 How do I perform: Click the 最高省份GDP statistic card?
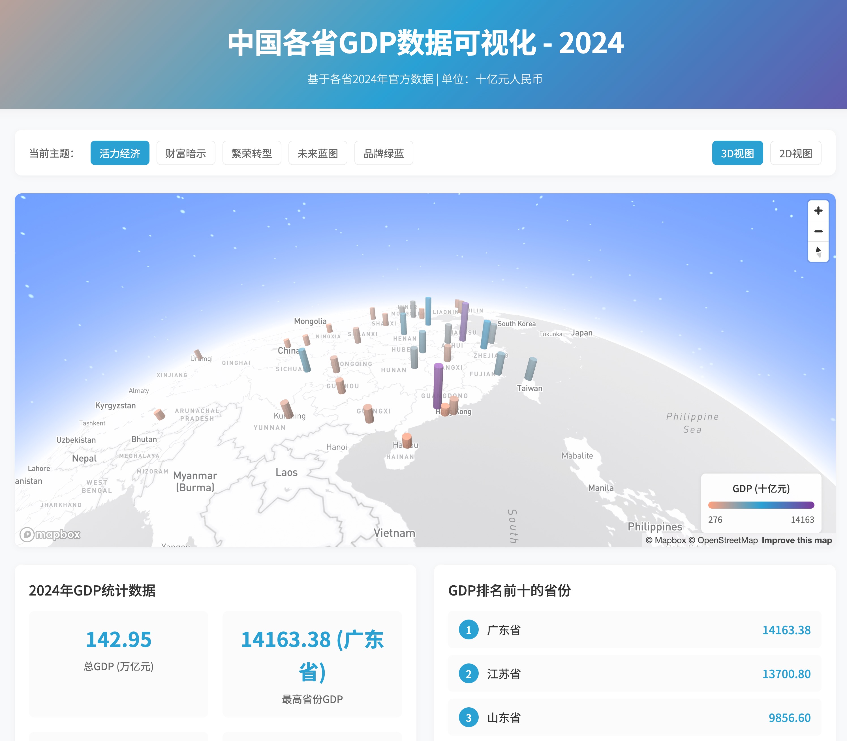312,664
